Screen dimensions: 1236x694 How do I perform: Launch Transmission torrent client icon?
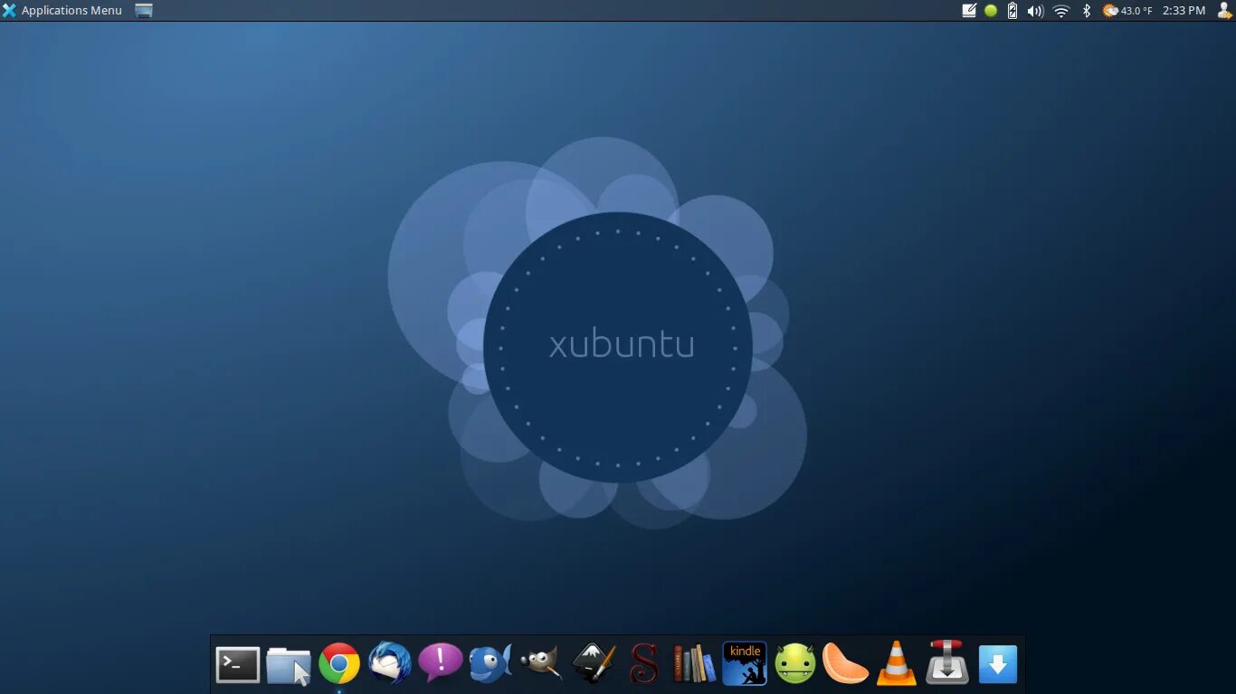click(x=947, y=662)
